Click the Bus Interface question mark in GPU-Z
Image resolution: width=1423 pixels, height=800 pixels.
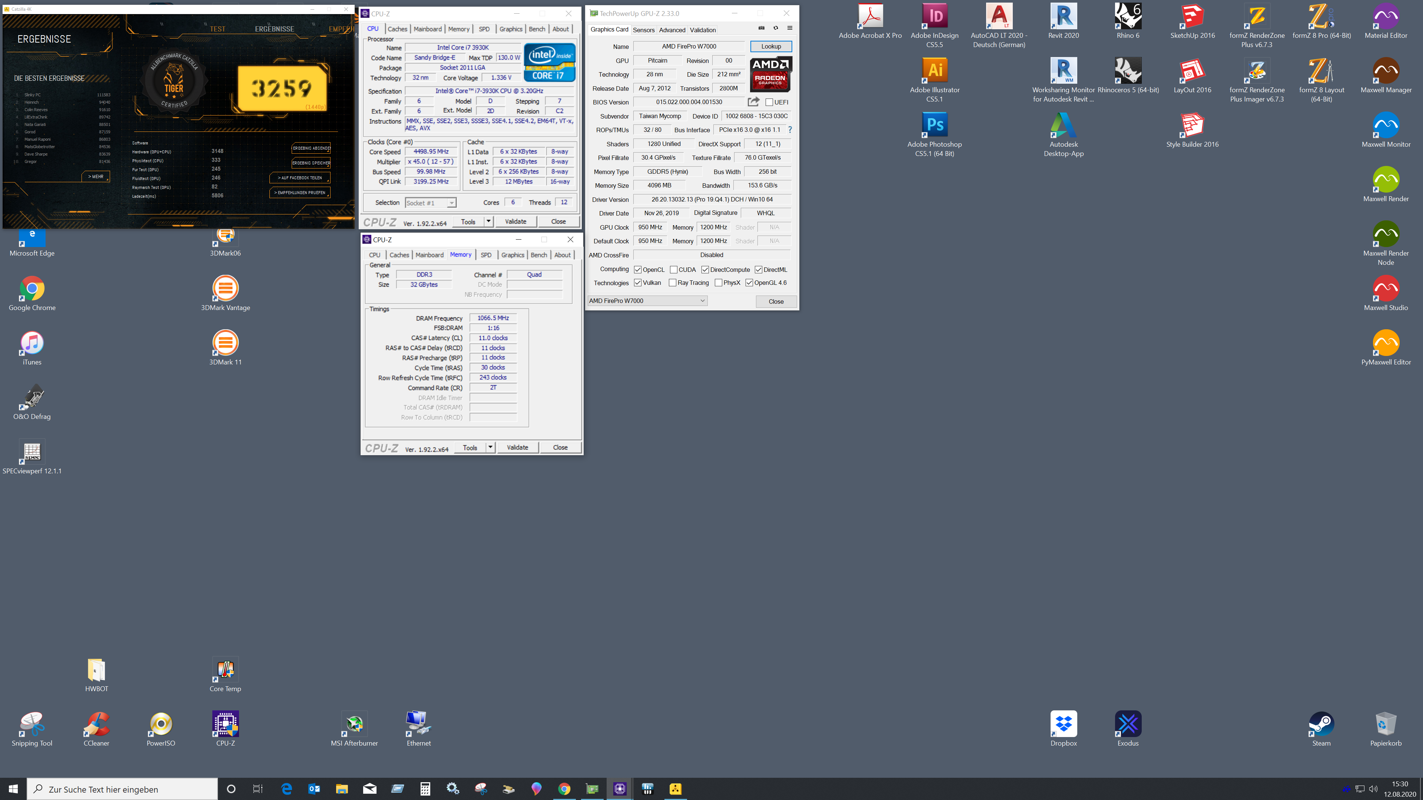790,130
